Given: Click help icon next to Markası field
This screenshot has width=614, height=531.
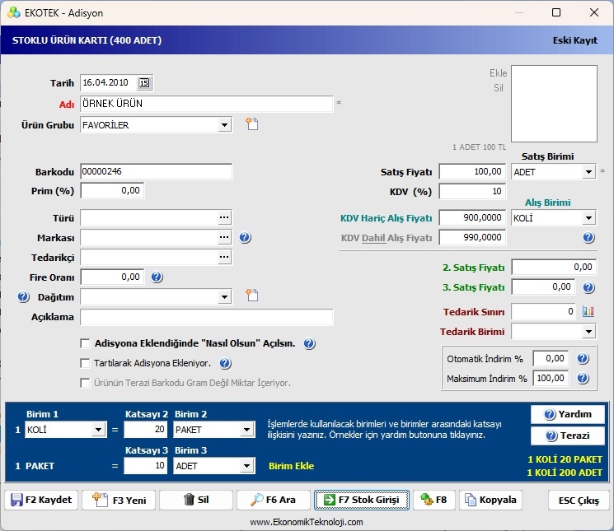Looking at the screenshot, I should point(245,237).
